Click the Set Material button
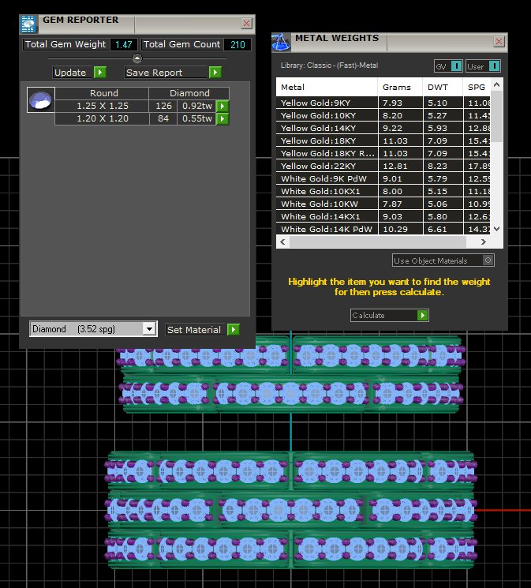This screenshot has width=531, height=588. coord(196,330)
